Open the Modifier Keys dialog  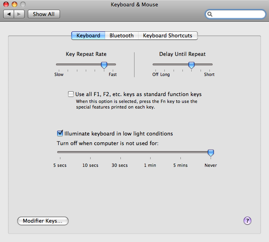43,221
